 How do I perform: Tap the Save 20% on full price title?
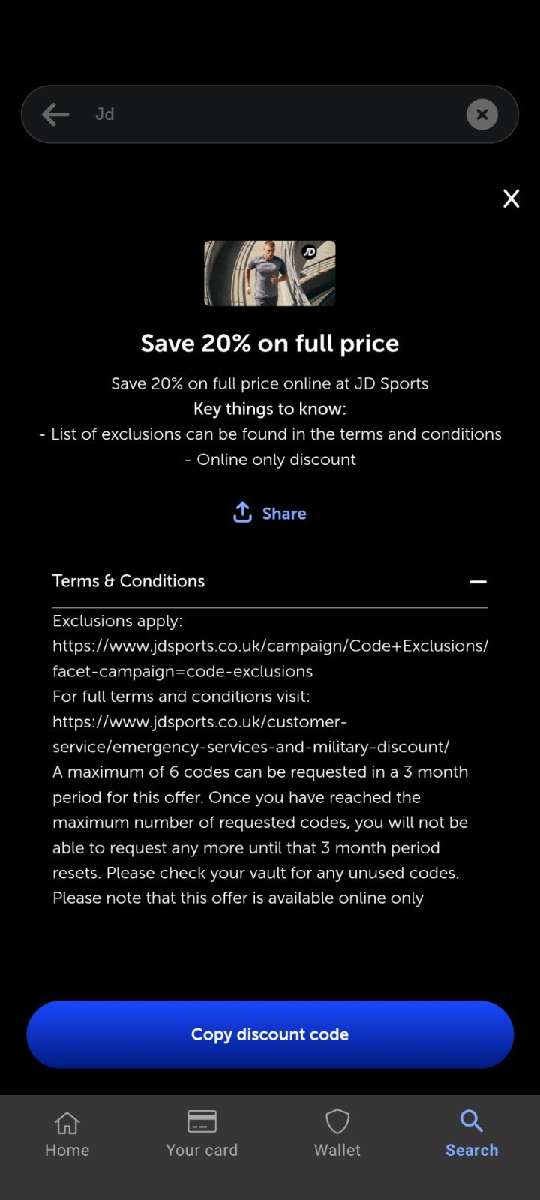click(269, 343)
